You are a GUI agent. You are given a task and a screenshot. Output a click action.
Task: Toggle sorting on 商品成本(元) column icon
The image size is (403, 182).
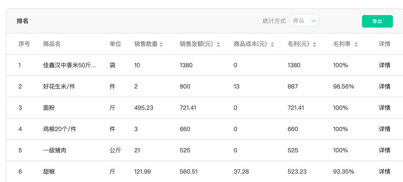[272, 44]
